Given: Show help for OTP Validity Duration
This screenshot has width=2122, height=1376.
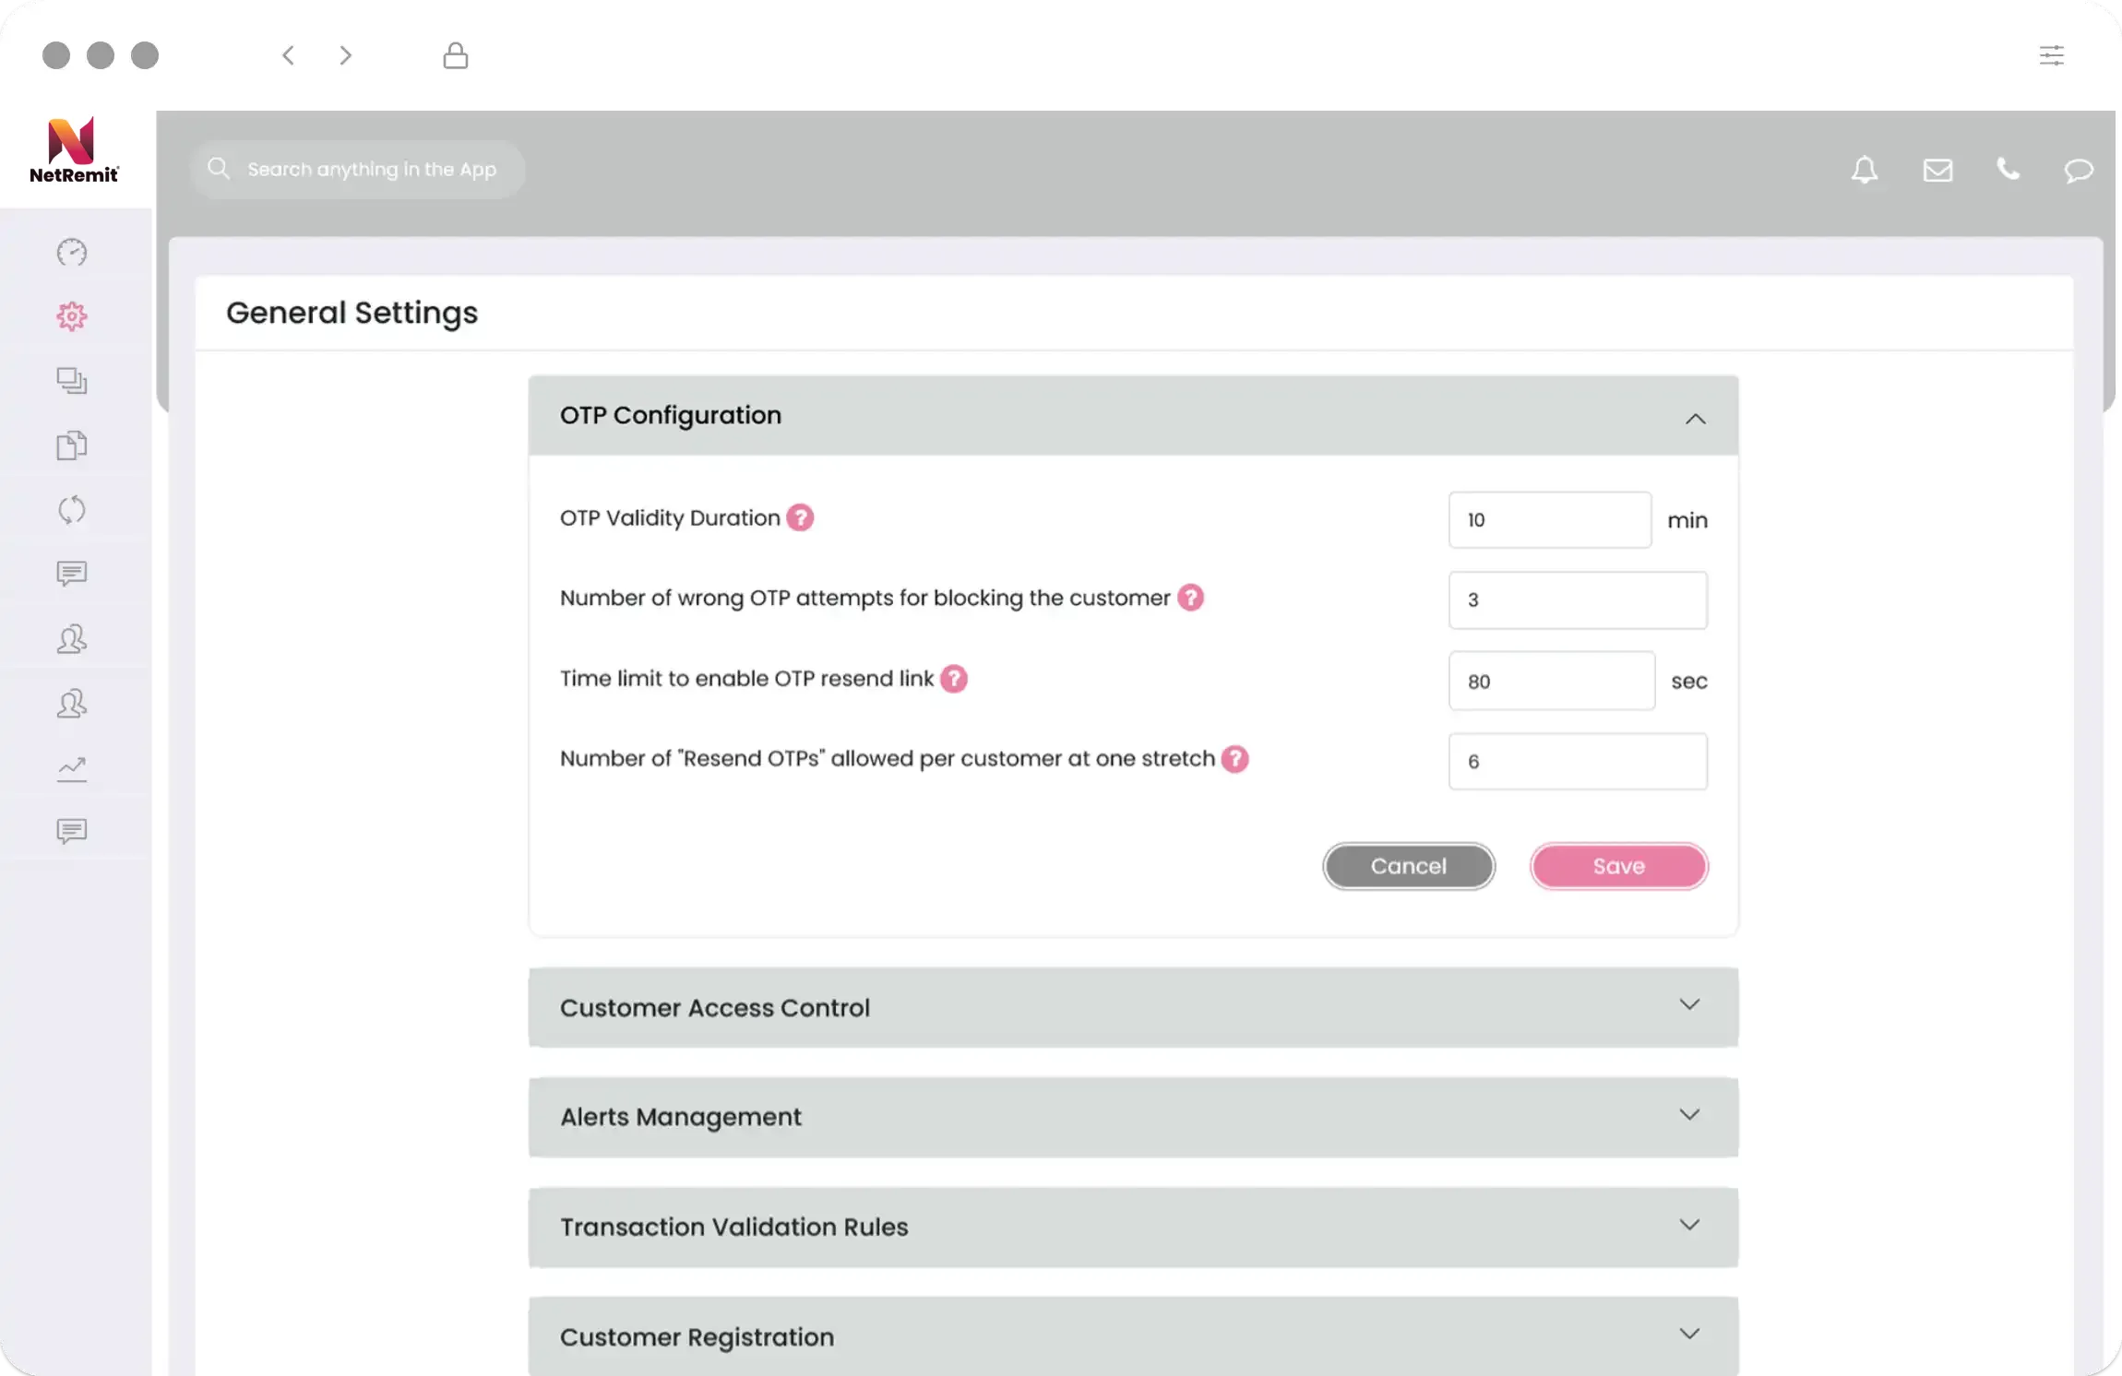Looking at the screenshot, I should pyautogui.click(x=800, y=517).
